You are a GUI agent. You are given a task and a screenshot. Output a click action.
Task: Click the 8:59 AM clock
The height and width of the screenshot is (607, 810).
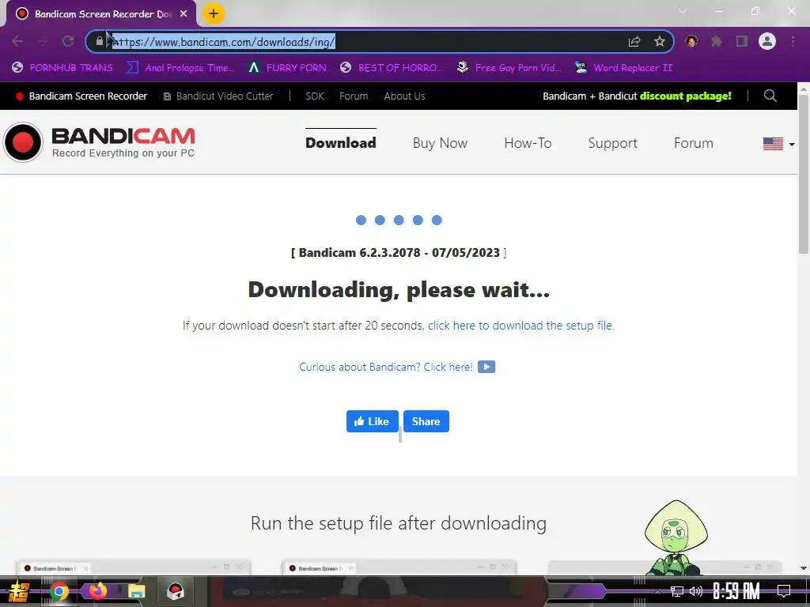click(x=736, y=591)
